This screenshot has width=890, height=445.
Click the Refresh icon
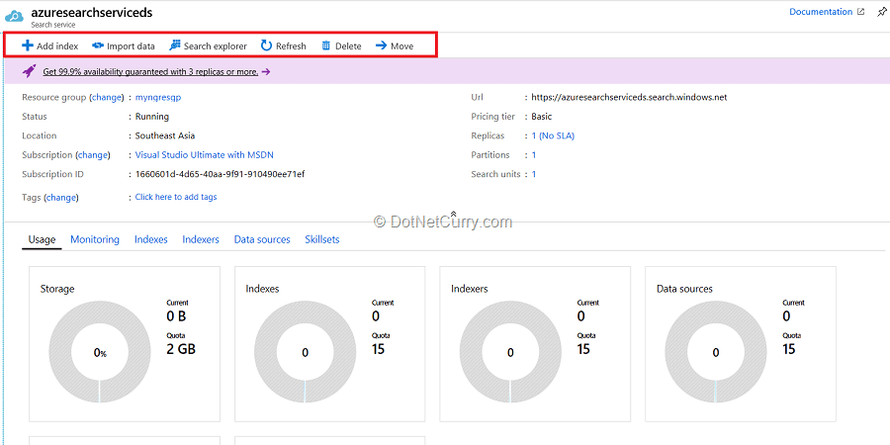point(266,45)
